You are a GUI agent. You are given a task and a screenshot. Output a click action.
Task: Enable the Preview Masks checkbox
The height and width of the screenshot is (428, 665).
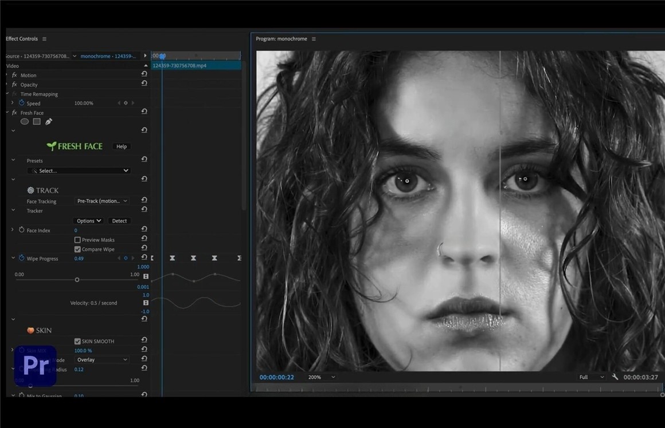click(x=79, y=239)
